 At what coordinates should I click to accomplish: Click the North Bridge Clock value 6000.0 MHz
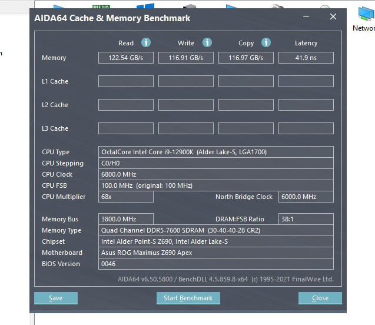[x=306, y=197]
